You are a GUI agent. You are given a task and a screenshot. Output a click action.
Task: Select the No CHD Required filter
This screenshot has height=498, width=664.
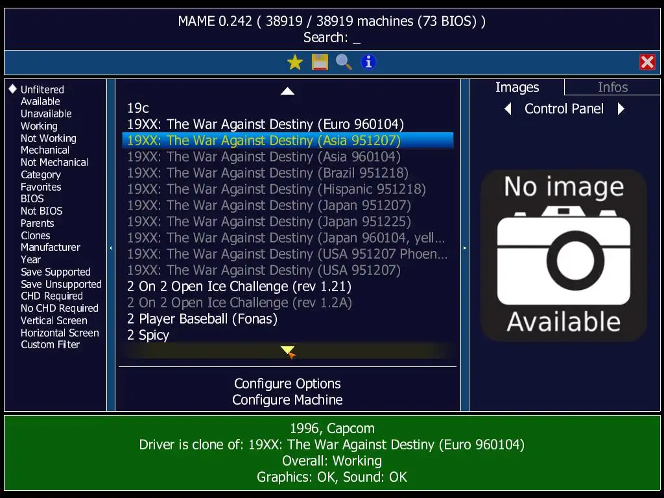click(59, 308)
